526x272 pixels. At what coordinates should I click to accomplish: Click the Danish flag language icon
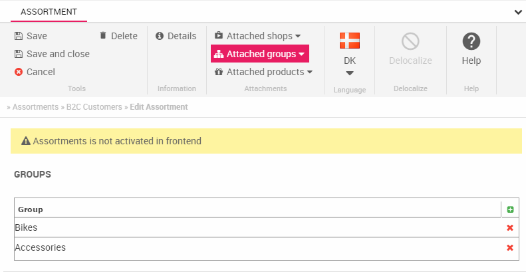[349, 41]
